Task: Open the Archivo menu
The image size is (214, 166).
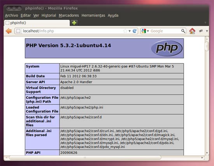Action: (11, 16)
